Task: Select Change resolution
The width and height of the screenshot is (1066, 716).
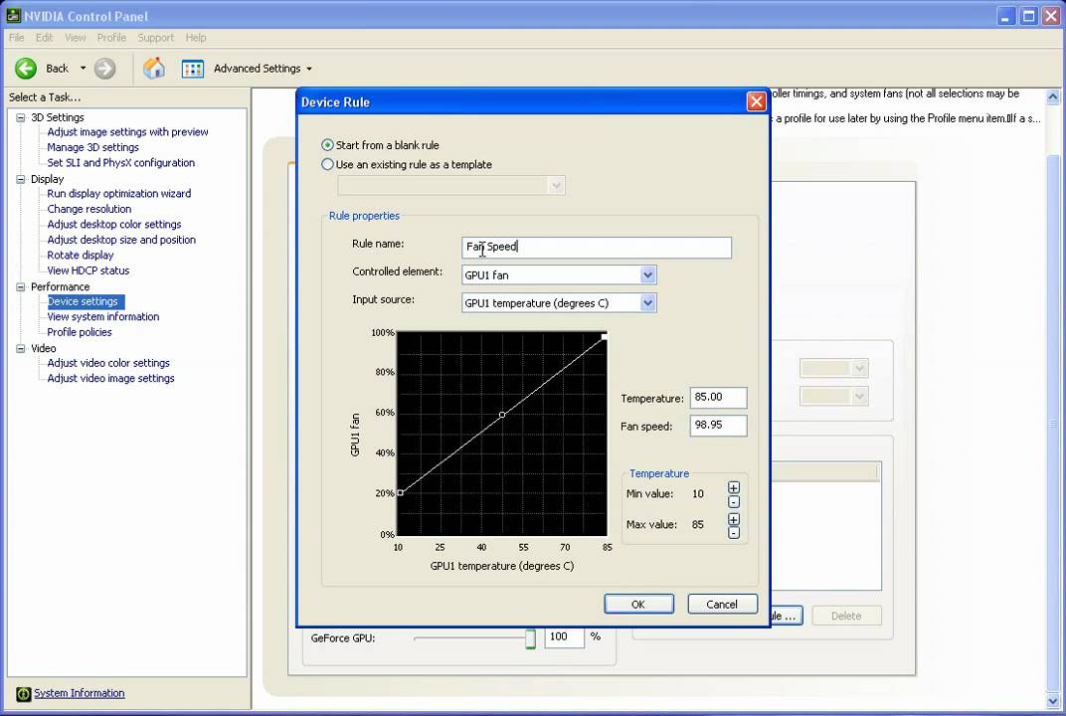Action: pyautogui.click(x=89, y=209)
